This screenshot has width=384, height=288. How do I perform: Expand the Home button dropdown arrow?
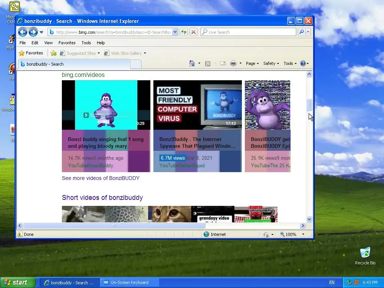[199, 63]
